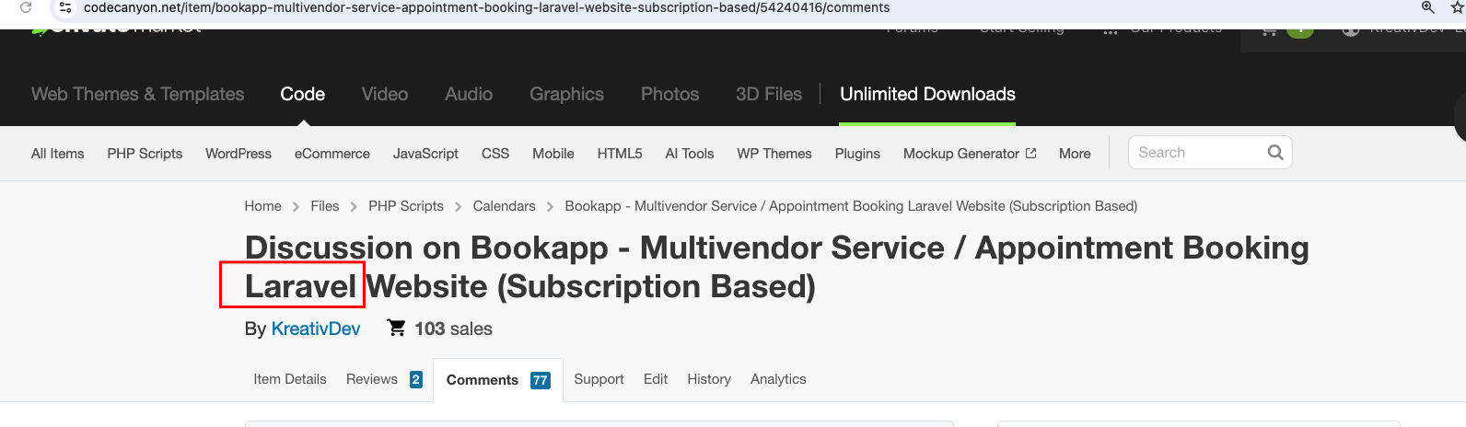Expand the More menu in sub-navigation
The height and width of the screenshot is (427, 1466).
click(x=1075, y=154)
